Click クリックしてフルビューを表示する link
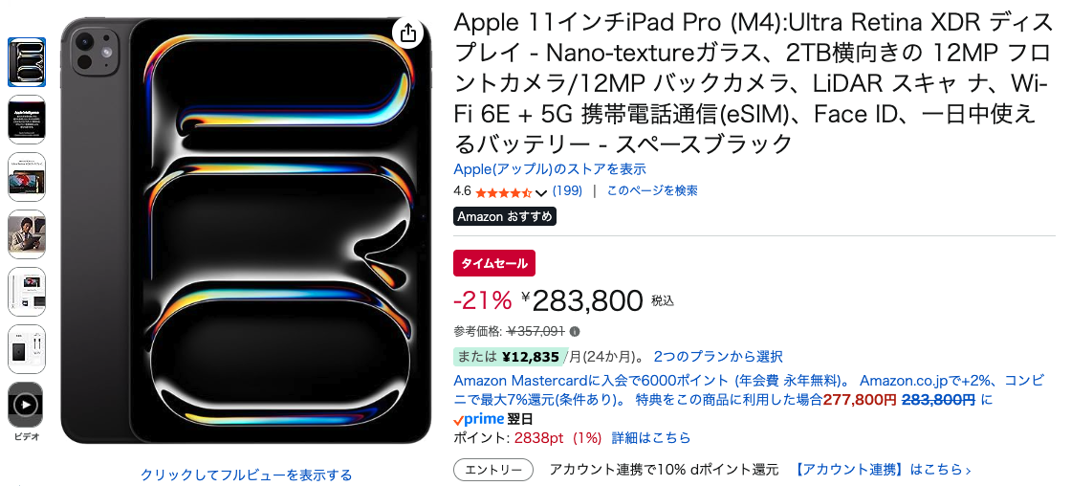The width and height of the screenshot is (1071, 486). coord(246,475)
